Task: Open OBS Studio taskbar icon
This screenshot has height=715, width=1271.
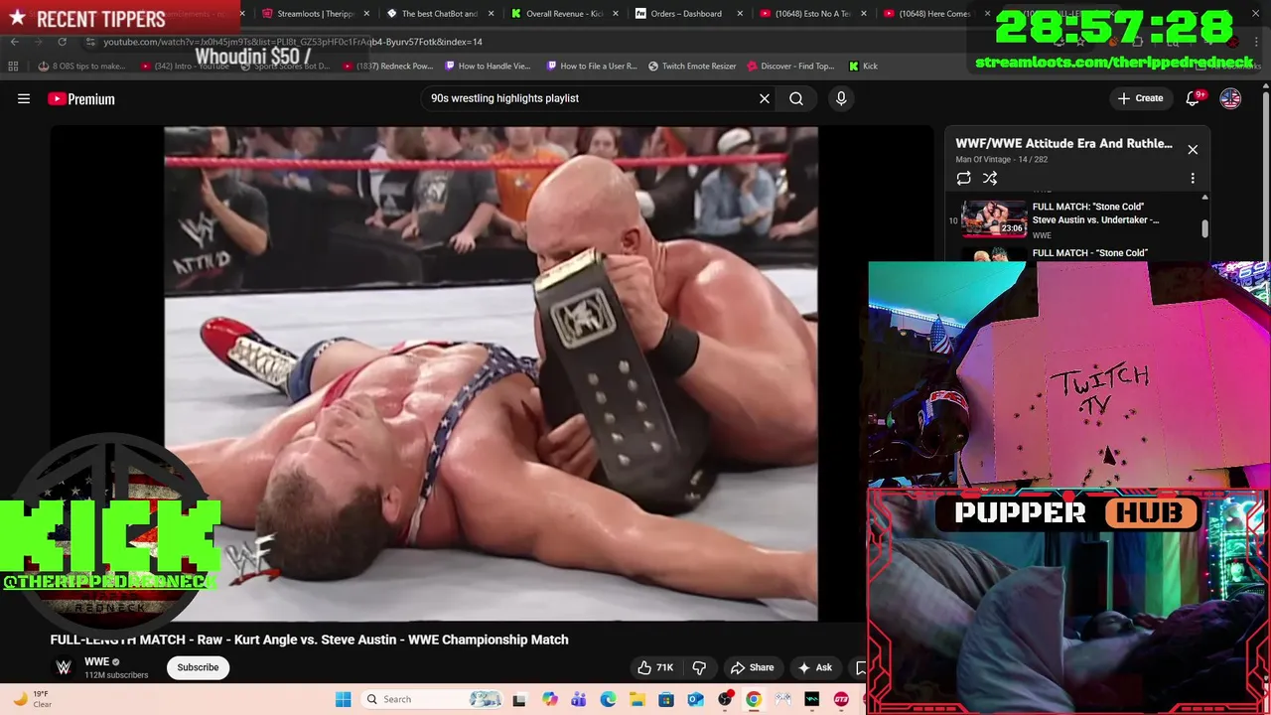Action: 725,699
